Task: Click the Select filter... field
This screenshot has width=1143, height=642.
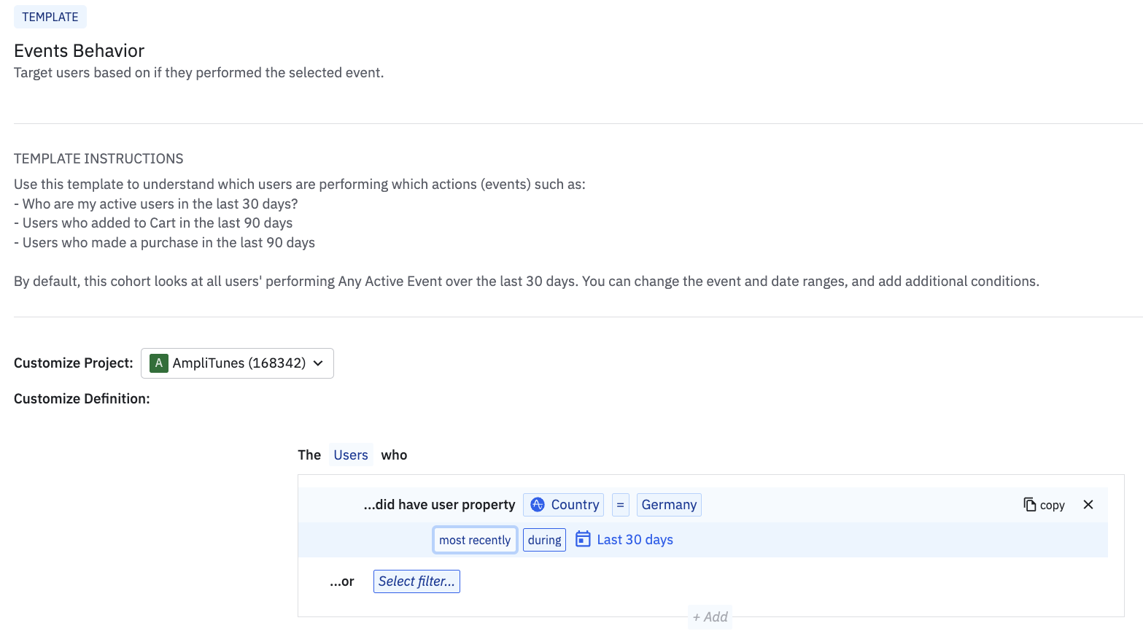Action: [416, 581]
